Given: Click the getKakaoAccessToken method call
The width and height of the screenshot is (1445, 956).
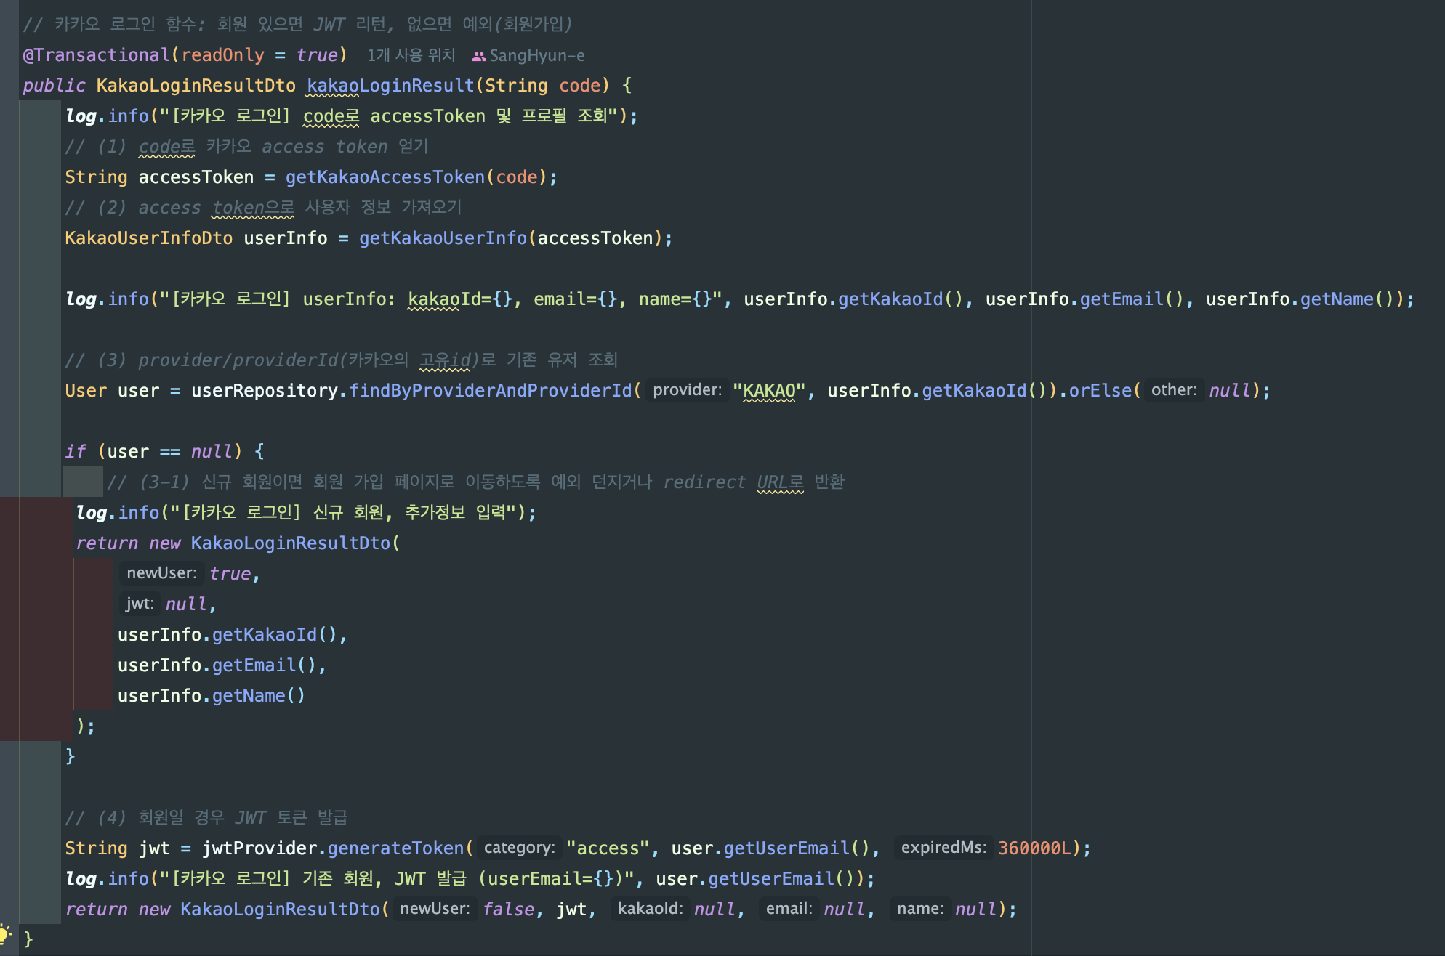Looking at the screenshot, I should tap(385, 177).
